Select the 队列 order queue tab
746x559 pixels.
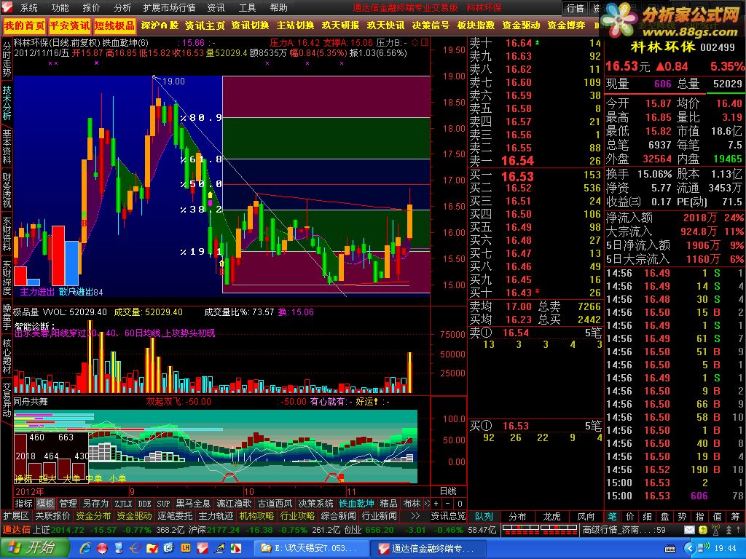tap(484, 516)
